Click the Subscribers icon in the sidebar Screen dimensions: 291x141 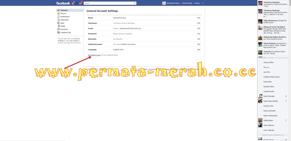[59, 20]
